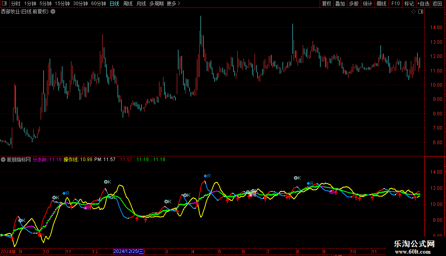Click the 标记 mark button
446x256 pixels.
(x=409, y=4)
